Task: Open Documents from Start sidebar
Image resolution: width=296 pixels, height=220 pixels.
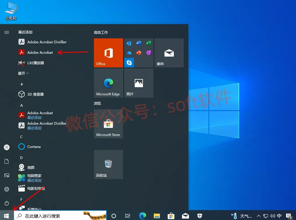Action: coord(7,161)
